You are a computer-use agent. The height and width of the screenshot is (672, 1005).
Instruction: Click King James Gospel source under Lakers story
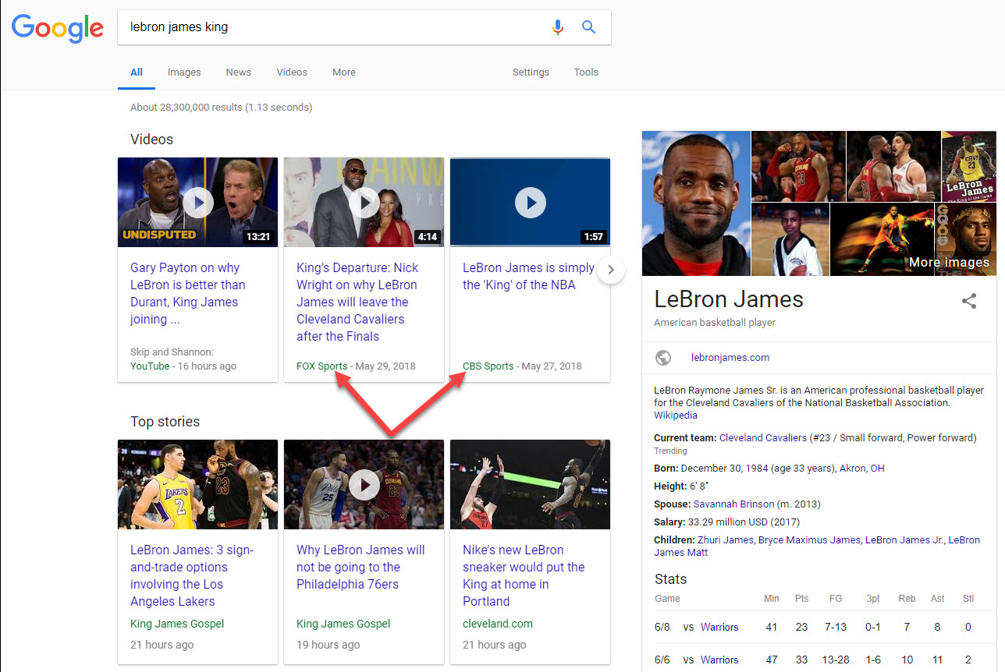(177, 624)
